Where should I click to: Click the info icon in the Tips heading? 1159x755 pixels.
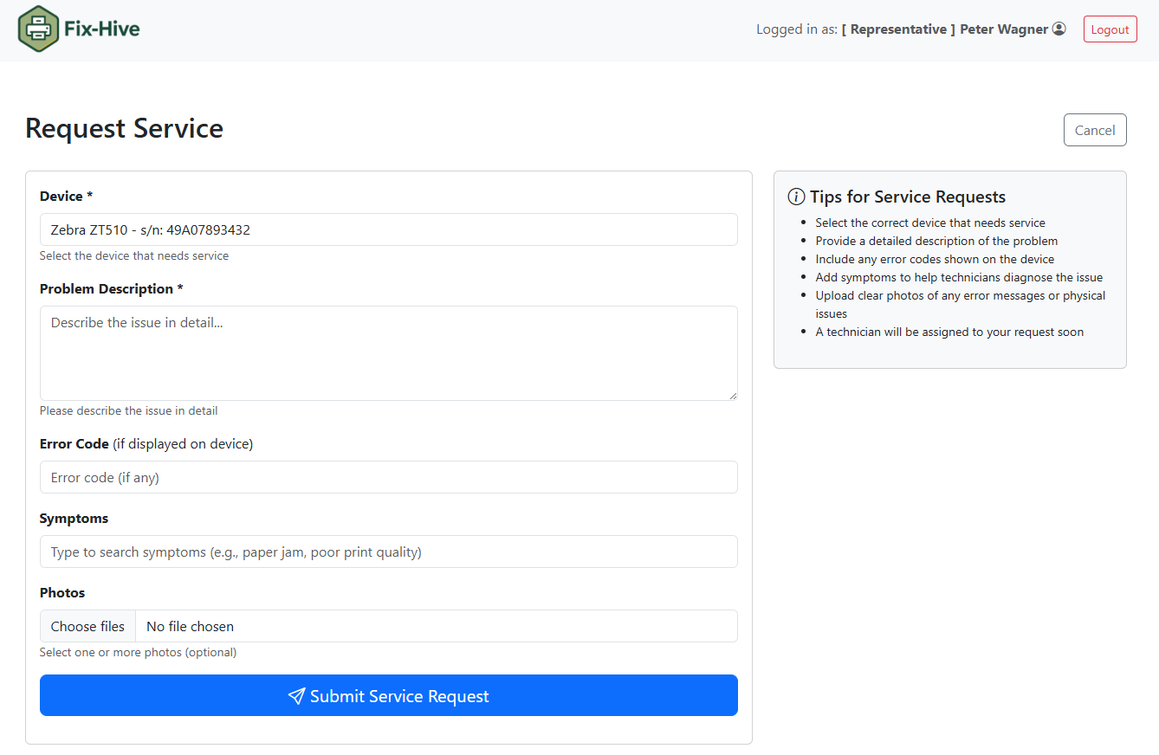point(796,197)
